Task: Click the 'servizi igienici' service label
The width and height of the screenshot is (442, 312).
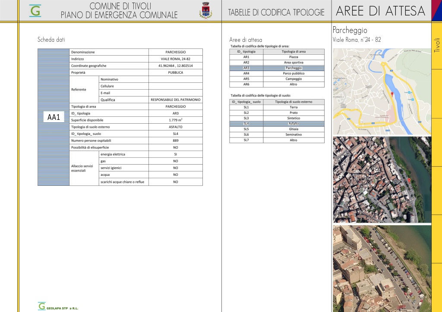Action: (111, 168)
